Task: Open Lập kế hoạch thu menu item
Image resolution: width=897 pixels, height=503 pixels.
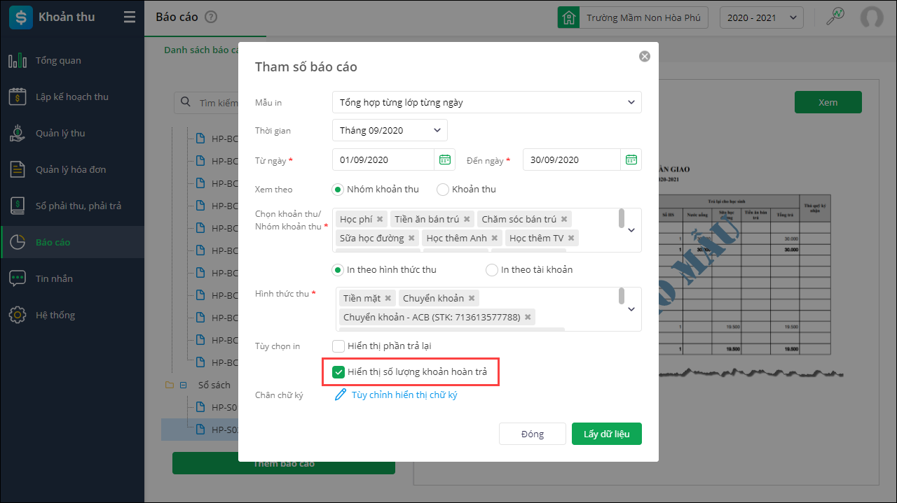Action: pyautogui.click(x=72, y=97)
